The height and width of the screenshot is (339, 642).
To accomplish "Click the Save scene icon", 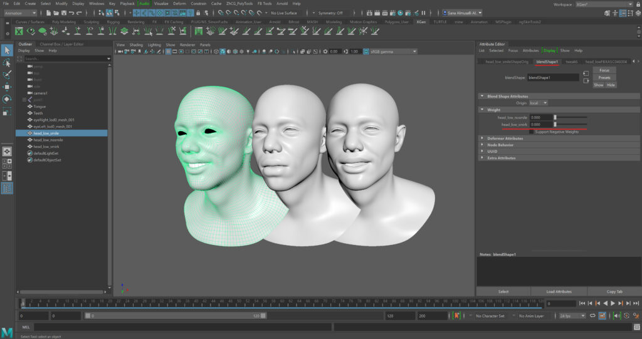I will 63,13.
